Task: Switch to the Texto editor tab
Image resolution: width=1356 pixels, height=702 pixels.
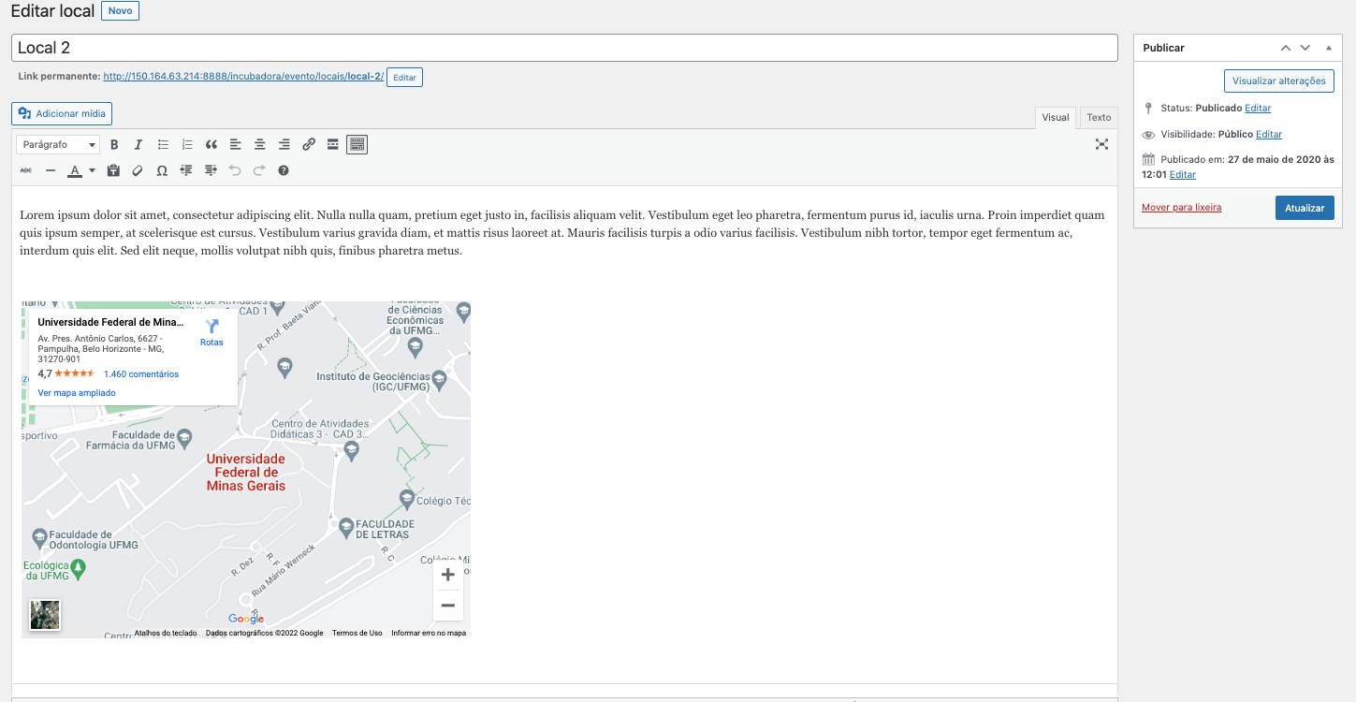Action: [x=1099, y=118]
